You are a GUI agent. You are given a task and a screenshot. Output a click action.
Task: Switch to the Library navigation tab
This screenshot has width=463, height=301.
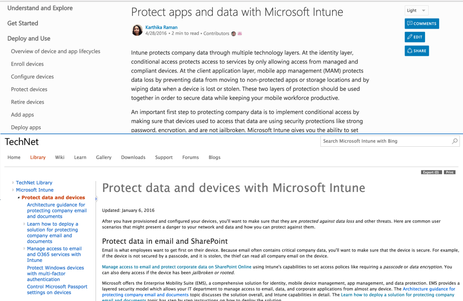click(x=38, y=157)
